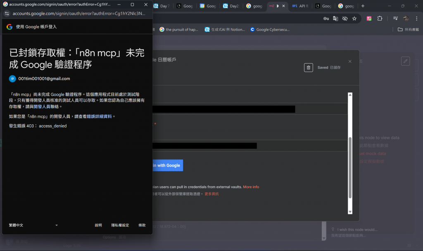Switch to 'goog' tab left of the n8n tab
The height and width of the screenshot is (251, 423).
pos(254,6)
